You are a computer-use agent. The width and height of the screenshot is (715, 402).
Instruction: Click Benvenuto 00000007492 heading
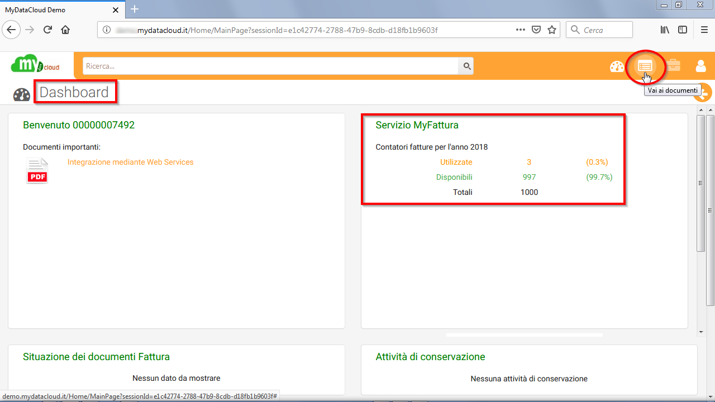(79, 125)
